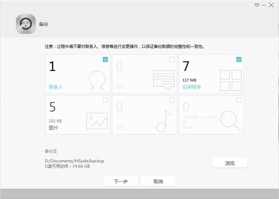279x199 pixels.
Task: Uncheck the 联系人 contacts checkbox
Action: (x=105, y=59)
